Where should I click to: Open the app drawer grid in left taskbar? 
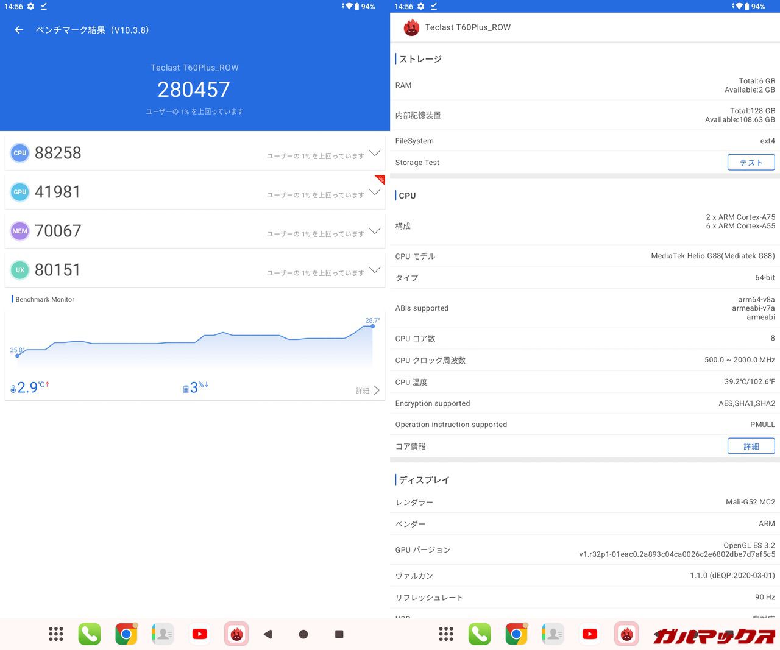point(56,634)
